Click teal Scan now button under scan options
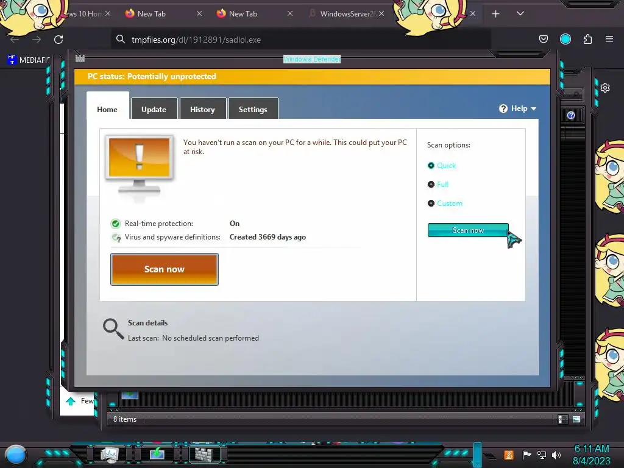 click(468, 230)
